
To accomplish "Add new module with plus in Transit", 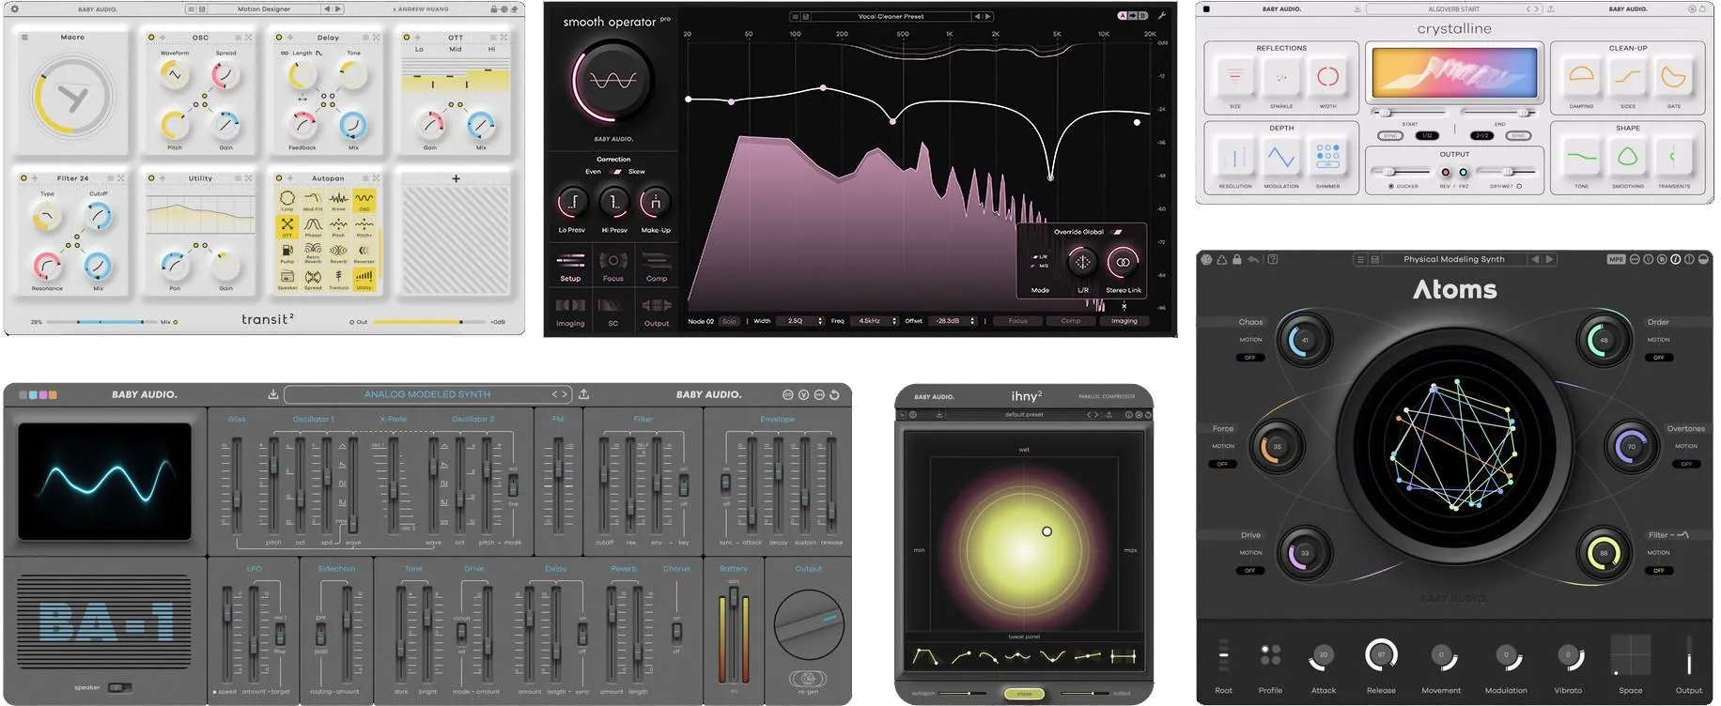I will pyautogui.click(x=456, y=178).
